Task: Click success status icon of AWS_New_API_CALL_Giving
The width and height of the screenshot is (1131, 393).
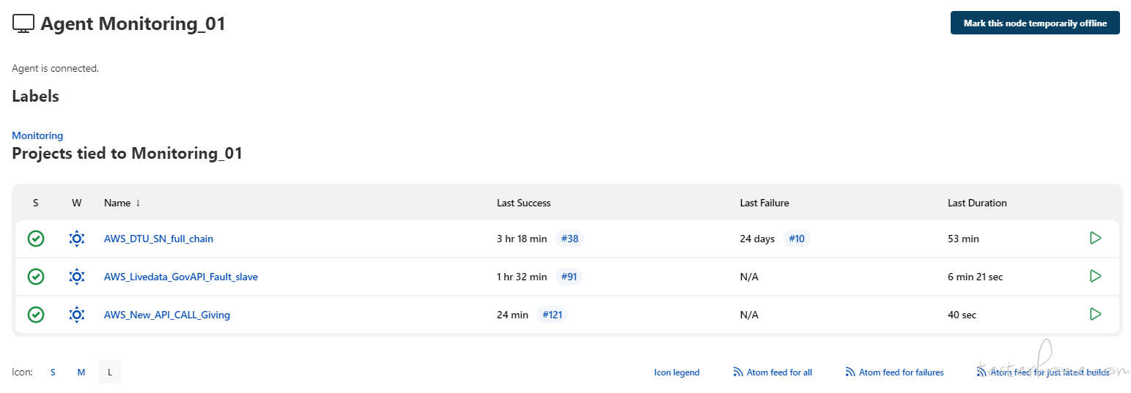Action: [36, 315]
